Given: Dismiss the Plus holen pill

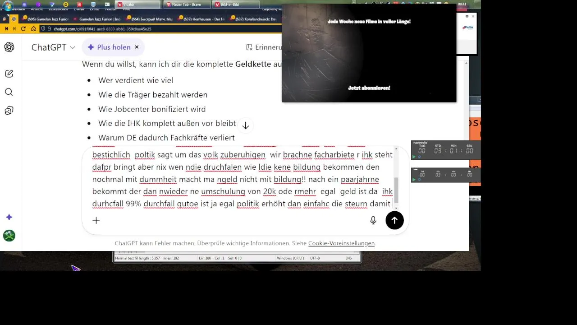Looking at the screenshot, I should (x=137, y=47).
